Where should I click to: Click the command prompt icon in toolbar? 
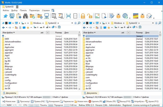pos(12,16)
